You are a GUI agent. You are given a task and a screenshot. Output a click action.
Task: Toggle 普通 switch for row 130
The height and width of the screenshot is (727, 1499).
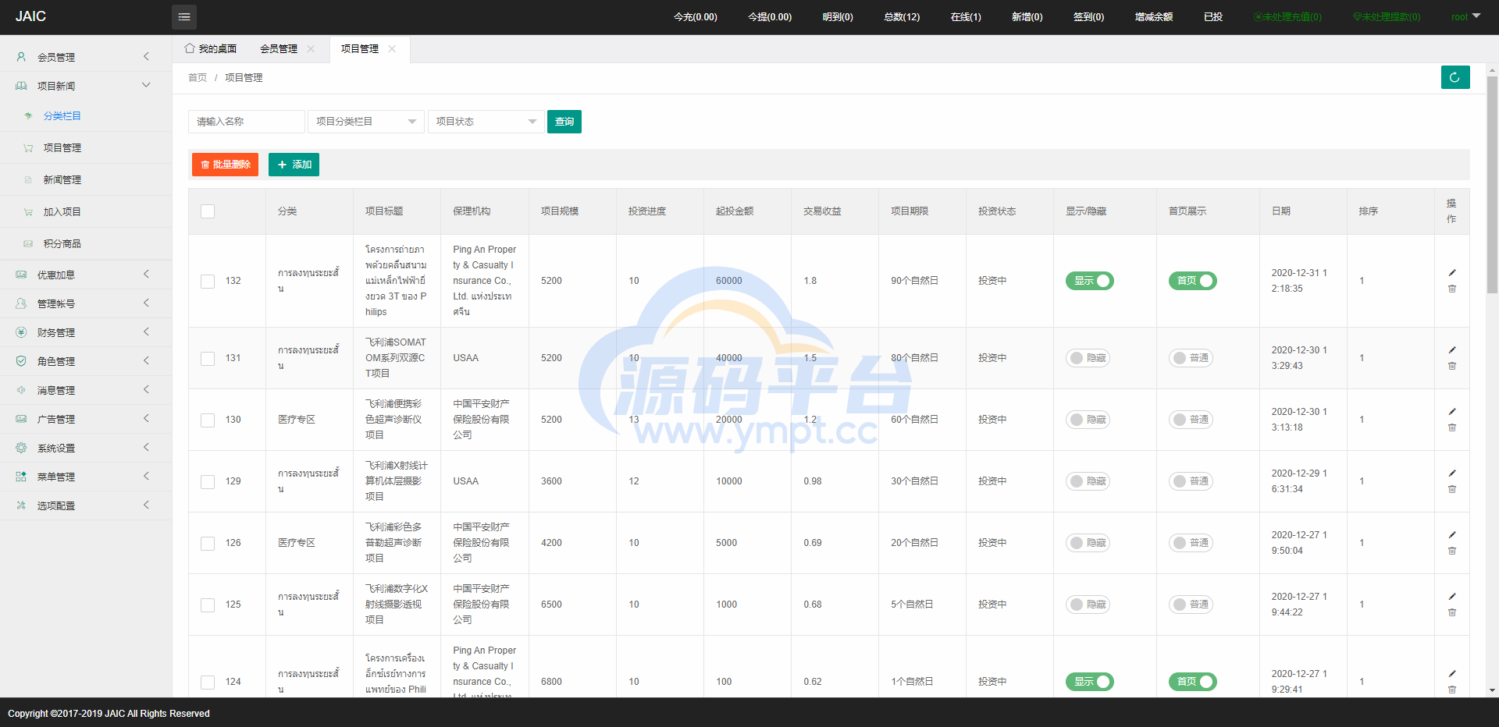tap(1191, 420)
